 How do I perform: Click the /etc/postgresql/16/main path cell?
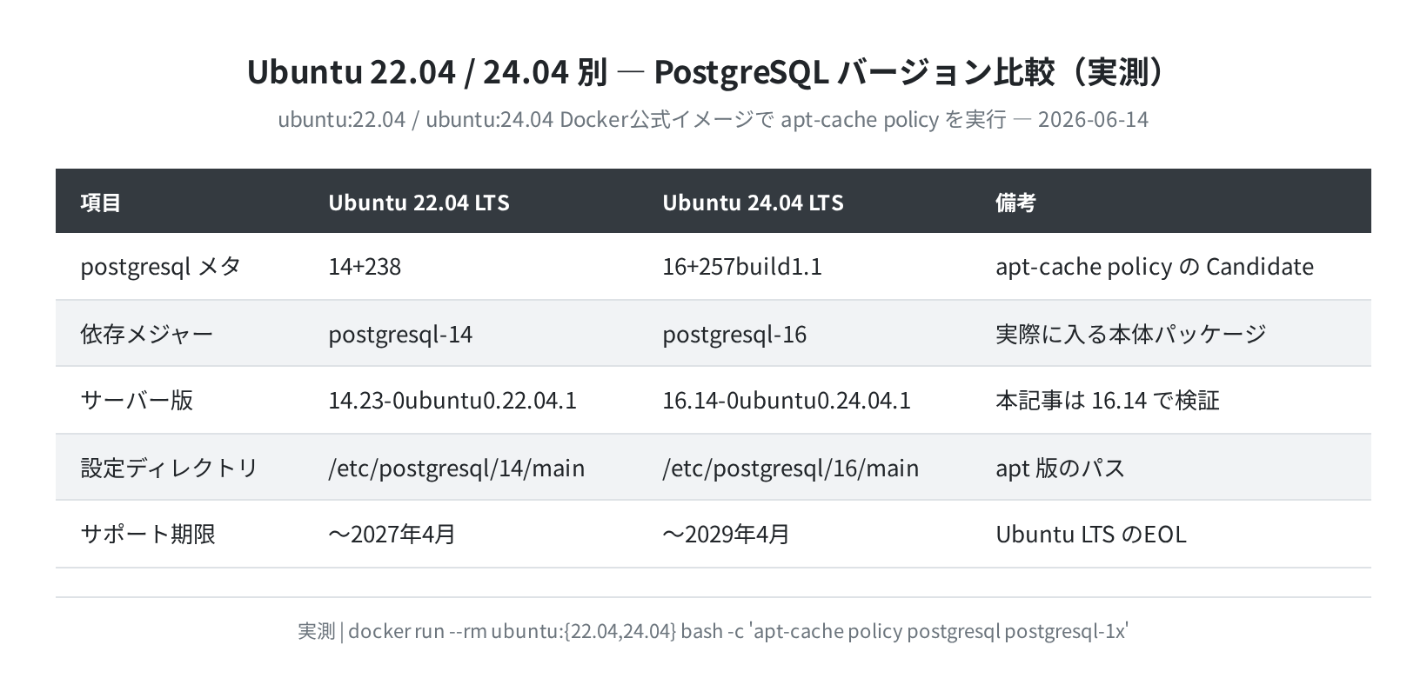point(791,468)
